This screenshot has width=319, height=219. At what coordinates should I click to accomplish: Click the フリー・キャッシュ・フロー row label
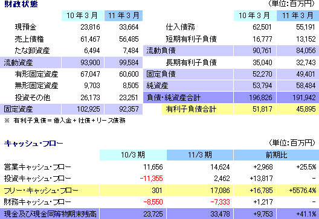41,191
